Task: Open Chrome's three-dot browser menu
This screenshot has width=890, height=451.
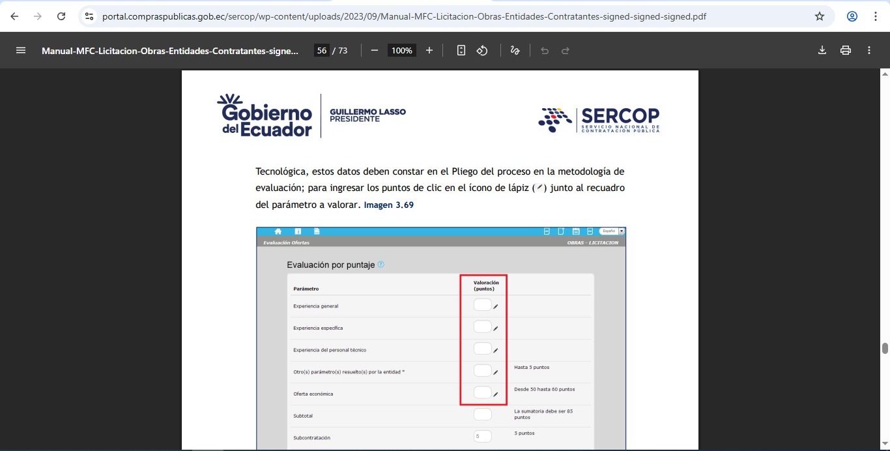Action: [876, 16]
